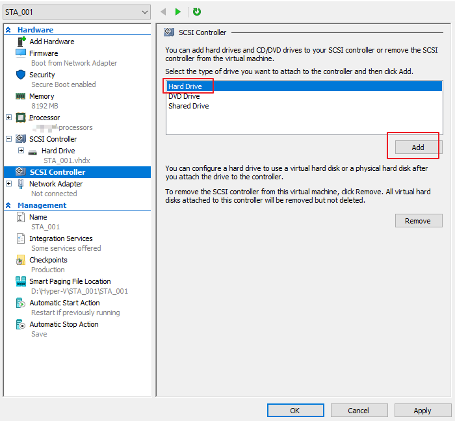Collapse the Hardware section header

pyautogui.click(x=8, y=30)
